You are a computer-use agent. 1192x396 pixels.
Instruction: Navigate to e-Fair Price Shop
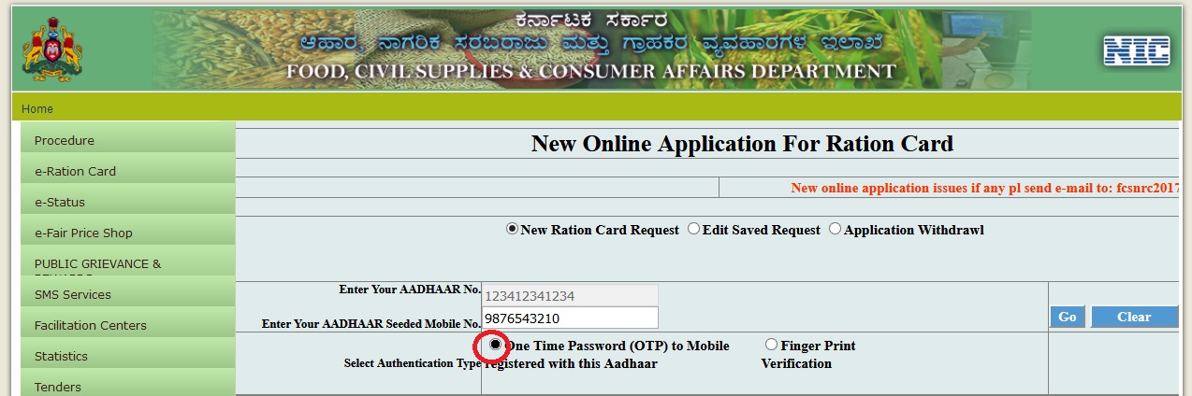(83, 233)
